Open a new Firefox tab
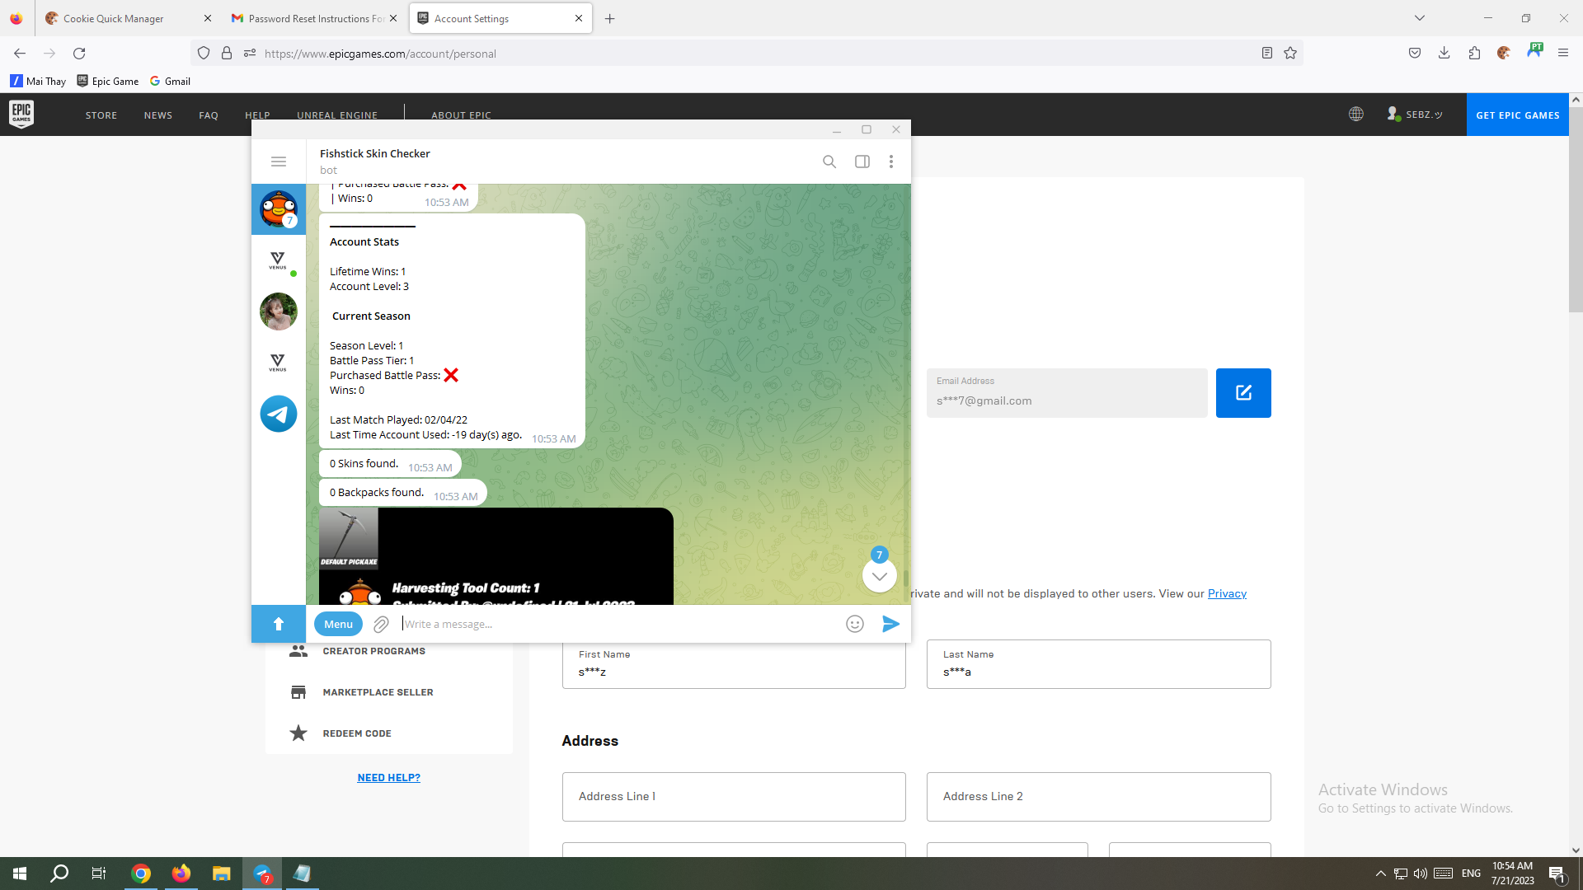 610,18
